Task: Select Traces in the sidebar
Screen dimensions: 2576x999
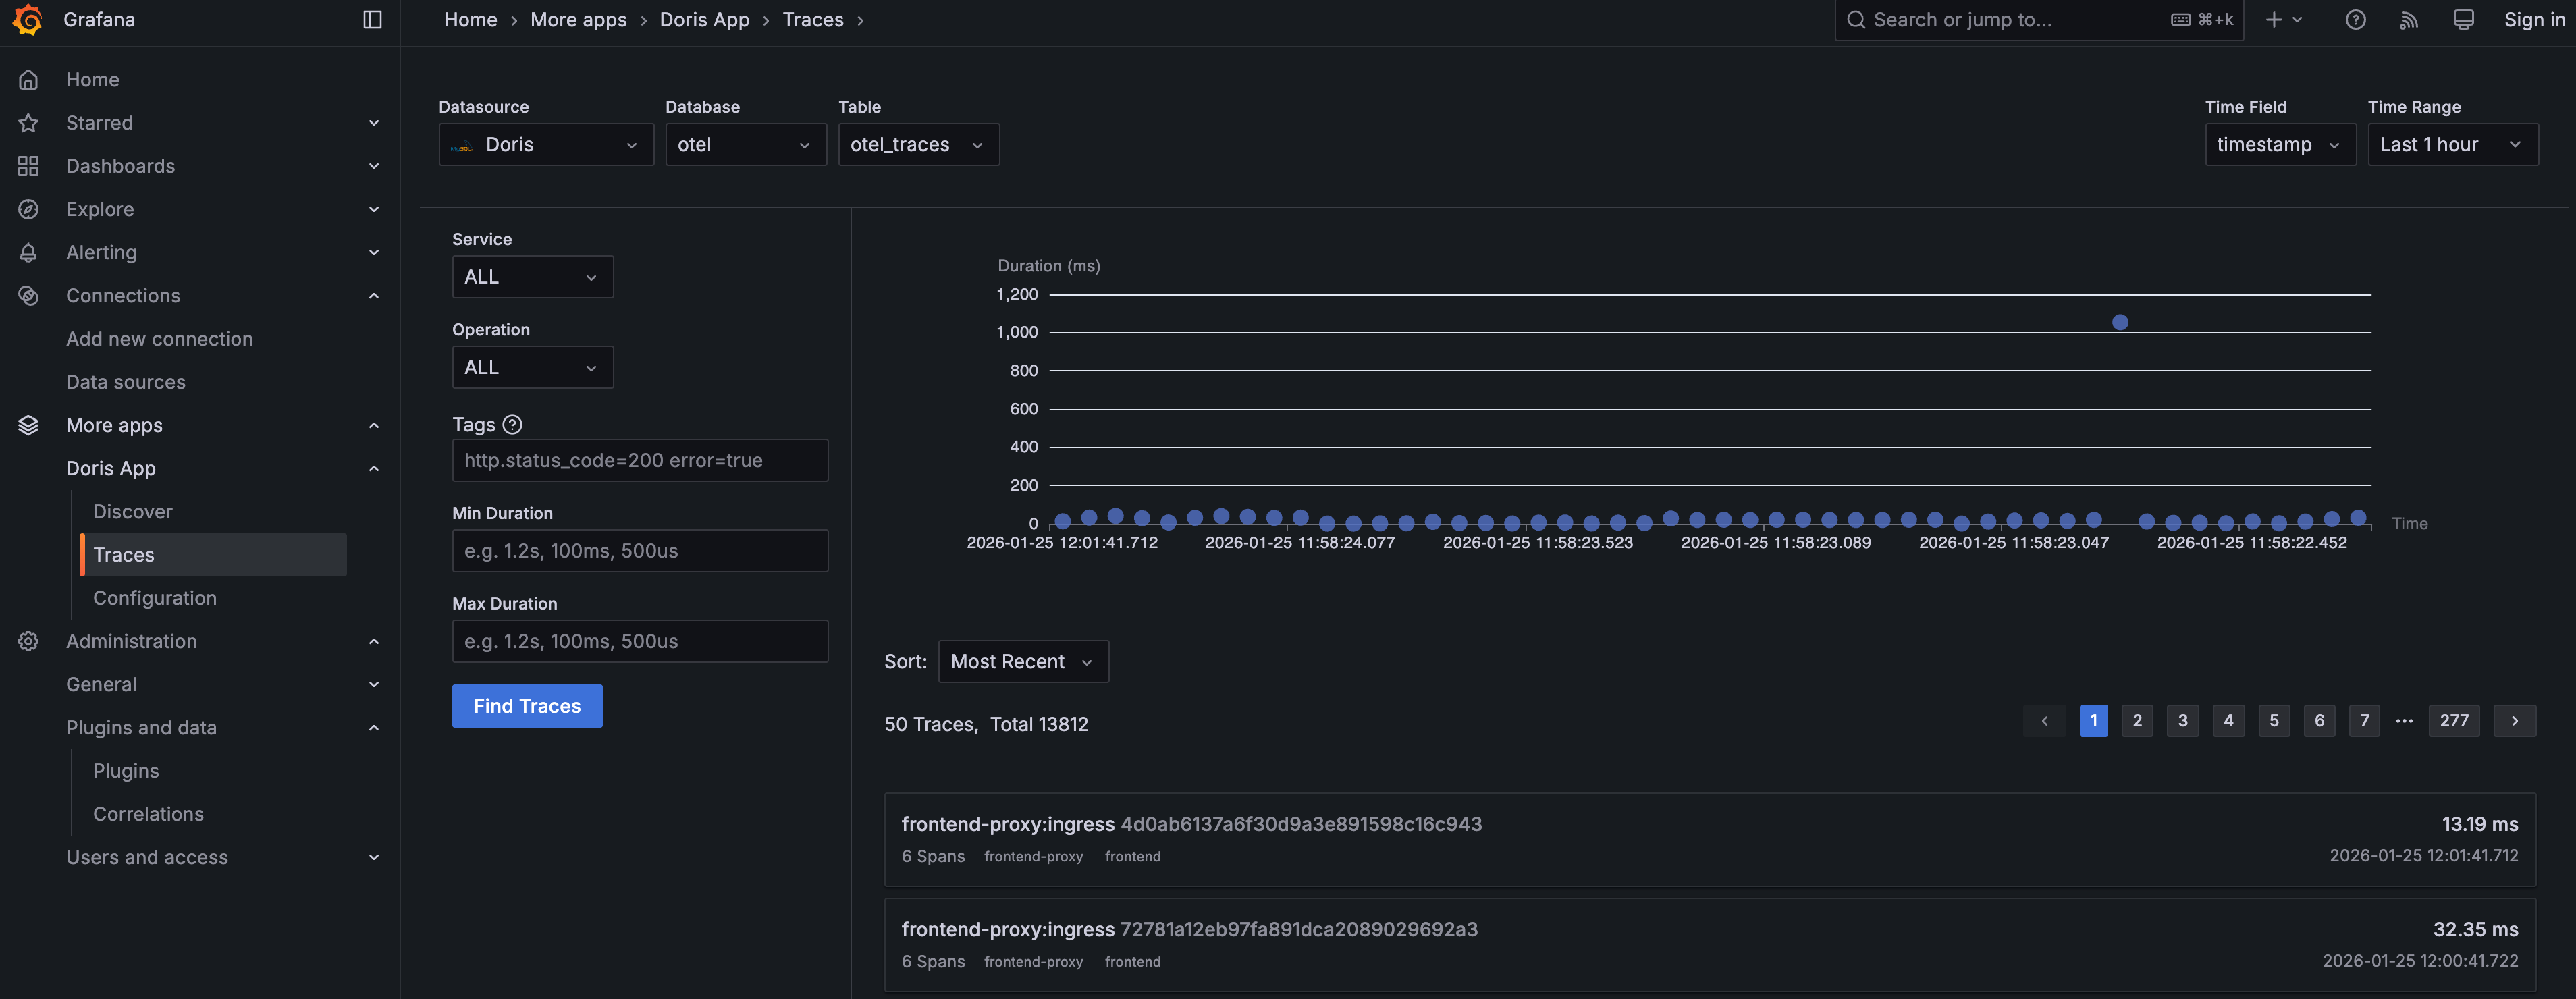Action: [213, 555]
